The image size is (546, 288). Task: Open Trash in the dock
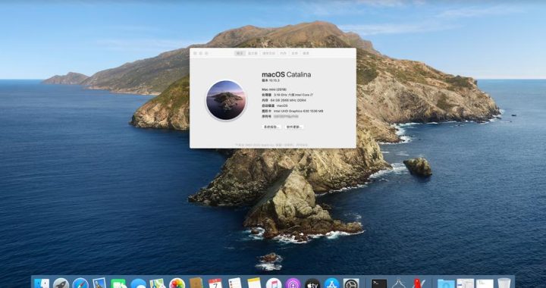click(x=504, y=283)
